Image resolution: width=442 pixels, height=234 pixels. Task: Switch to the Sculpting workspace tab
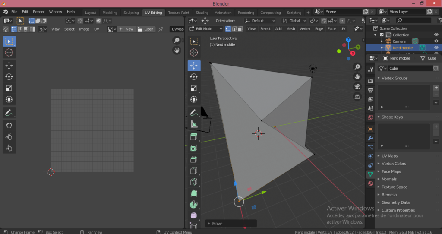[131, 13]
